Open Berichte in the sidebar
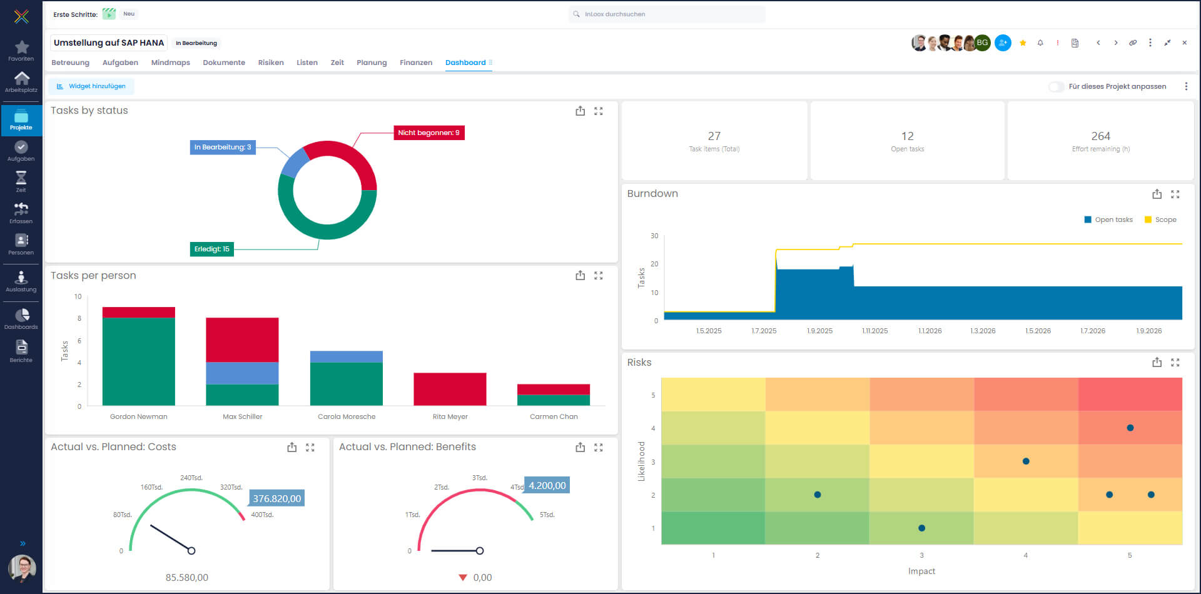 (21, 351)
